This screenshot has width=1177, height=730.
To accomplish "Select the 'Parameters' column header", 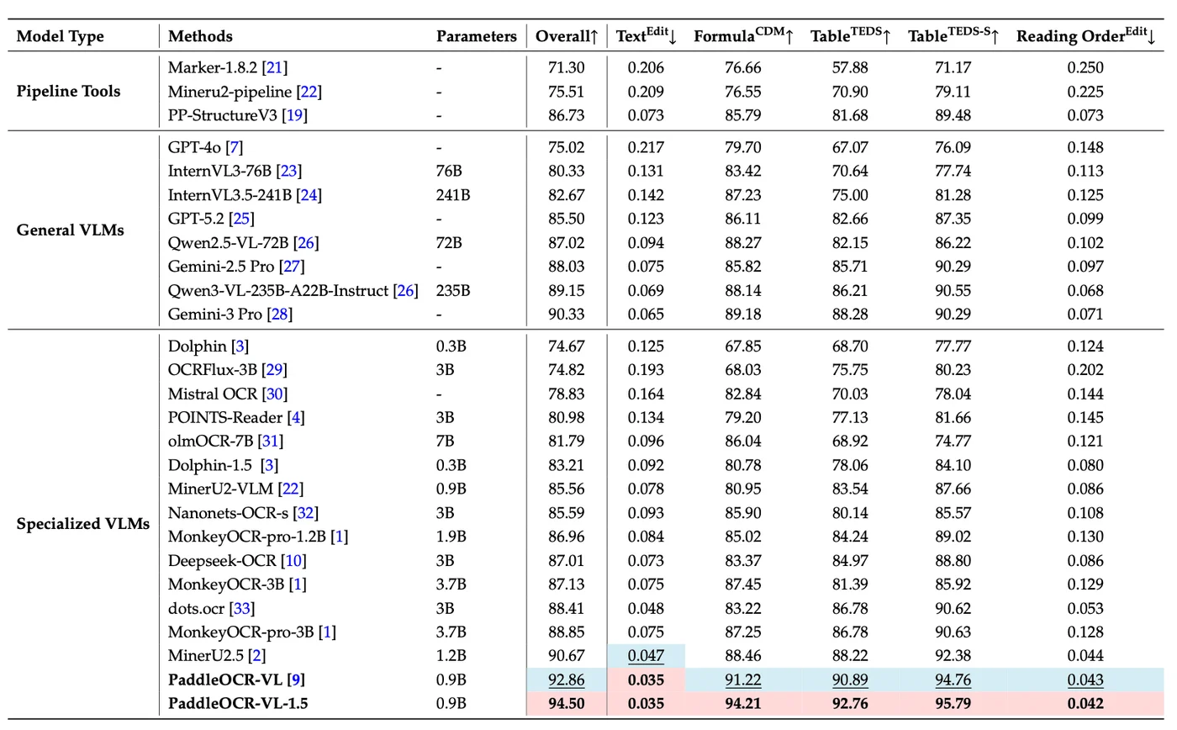I will 477,36.
